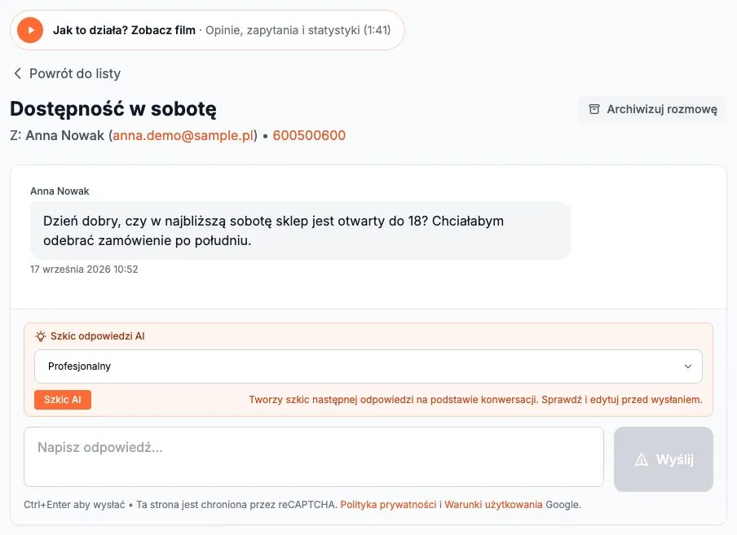Open Warunki użytkowania link
Viewport: 737px width, 535px height.
coord(493,505)
